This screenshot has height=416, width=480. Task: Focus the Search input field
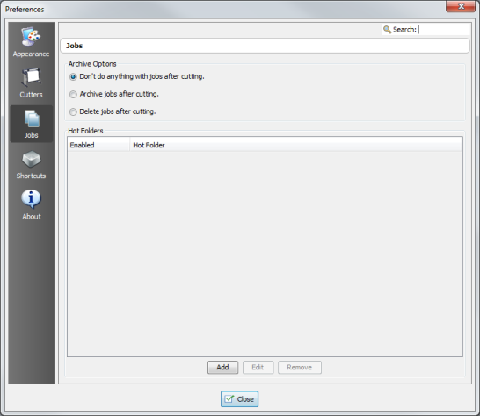[444, 29]
